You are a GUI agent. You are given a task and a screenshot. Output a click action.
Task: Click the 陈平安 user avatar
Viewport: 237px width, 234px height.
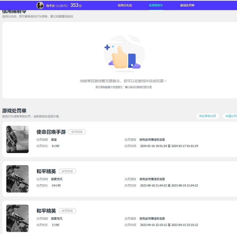click(x=40, y=6)
